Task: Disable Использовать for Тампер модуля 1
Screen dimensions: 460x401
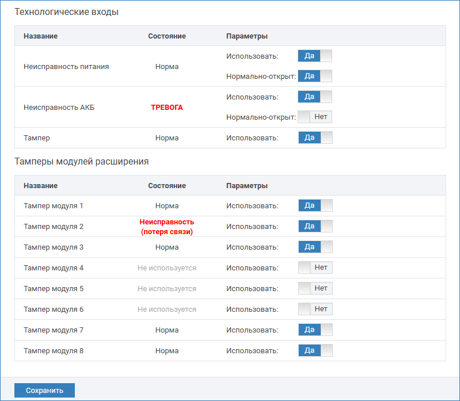Action: coord(315,205)
